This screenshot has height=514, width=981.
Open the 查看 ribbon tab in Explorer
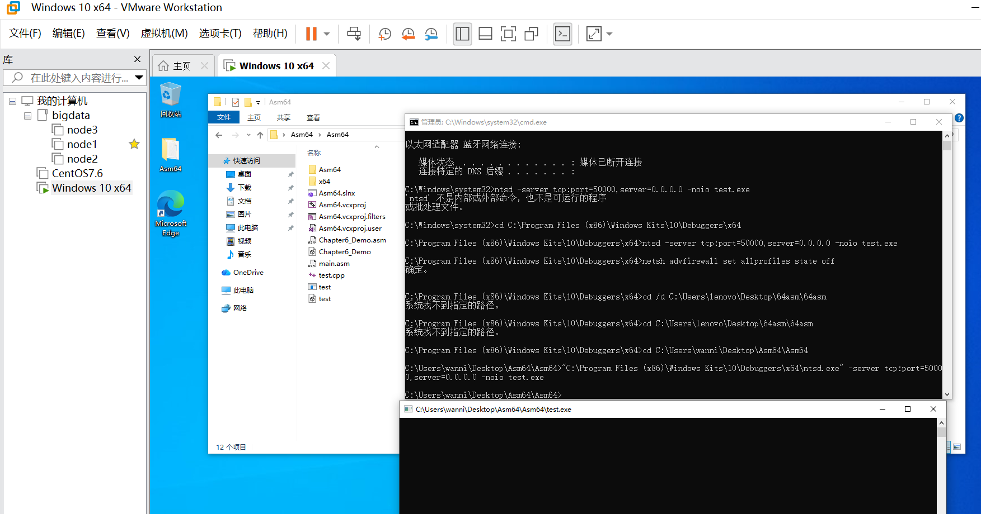pos(313,117)
